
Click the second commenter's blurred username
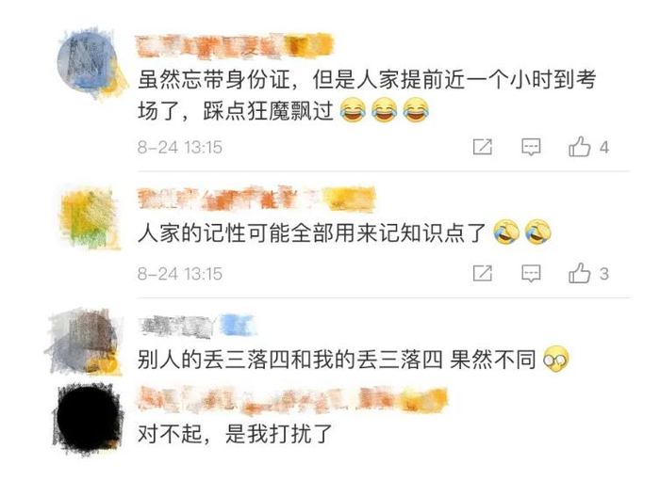tap(256, 199)
